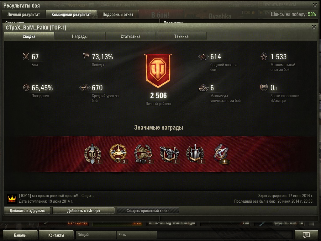Image resolution: width=321 pixels, height=241 pixels.
Task: Click the red personal rating banner emblem
Action: pyautogui.click(x=158, y=71)
